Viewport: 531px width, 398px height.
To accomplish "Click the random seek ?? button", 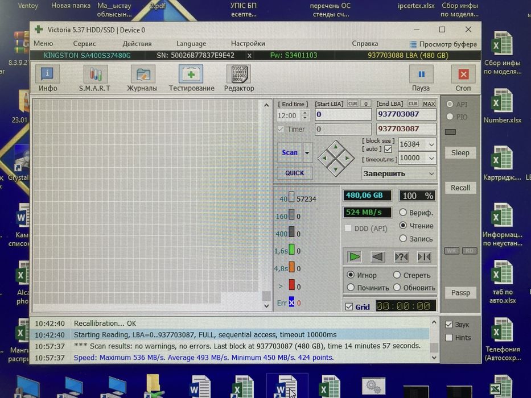I will tap(401, 257).
